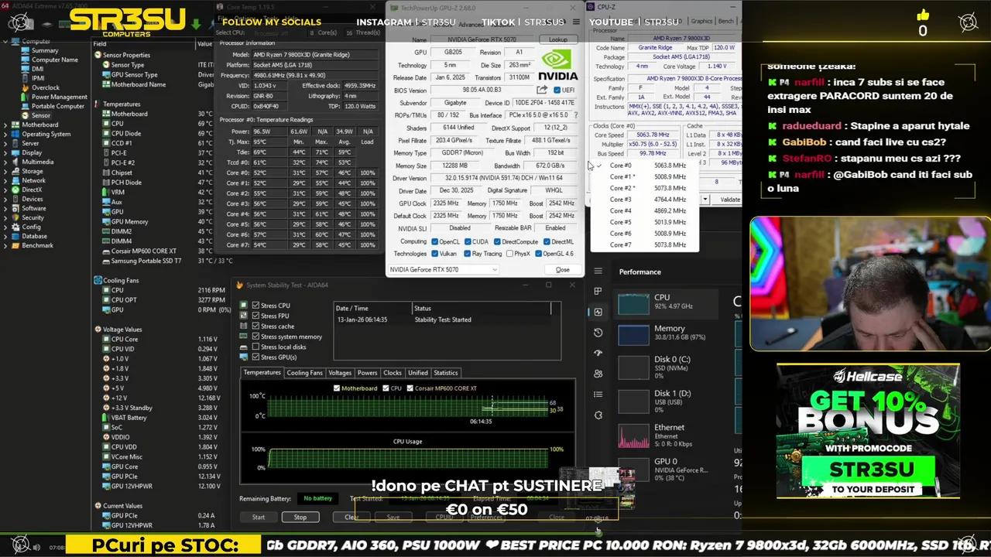The image size is (991, 557).
Task: Open the GPU selection dropdown in GPU-Z
Action: point(443,270)
